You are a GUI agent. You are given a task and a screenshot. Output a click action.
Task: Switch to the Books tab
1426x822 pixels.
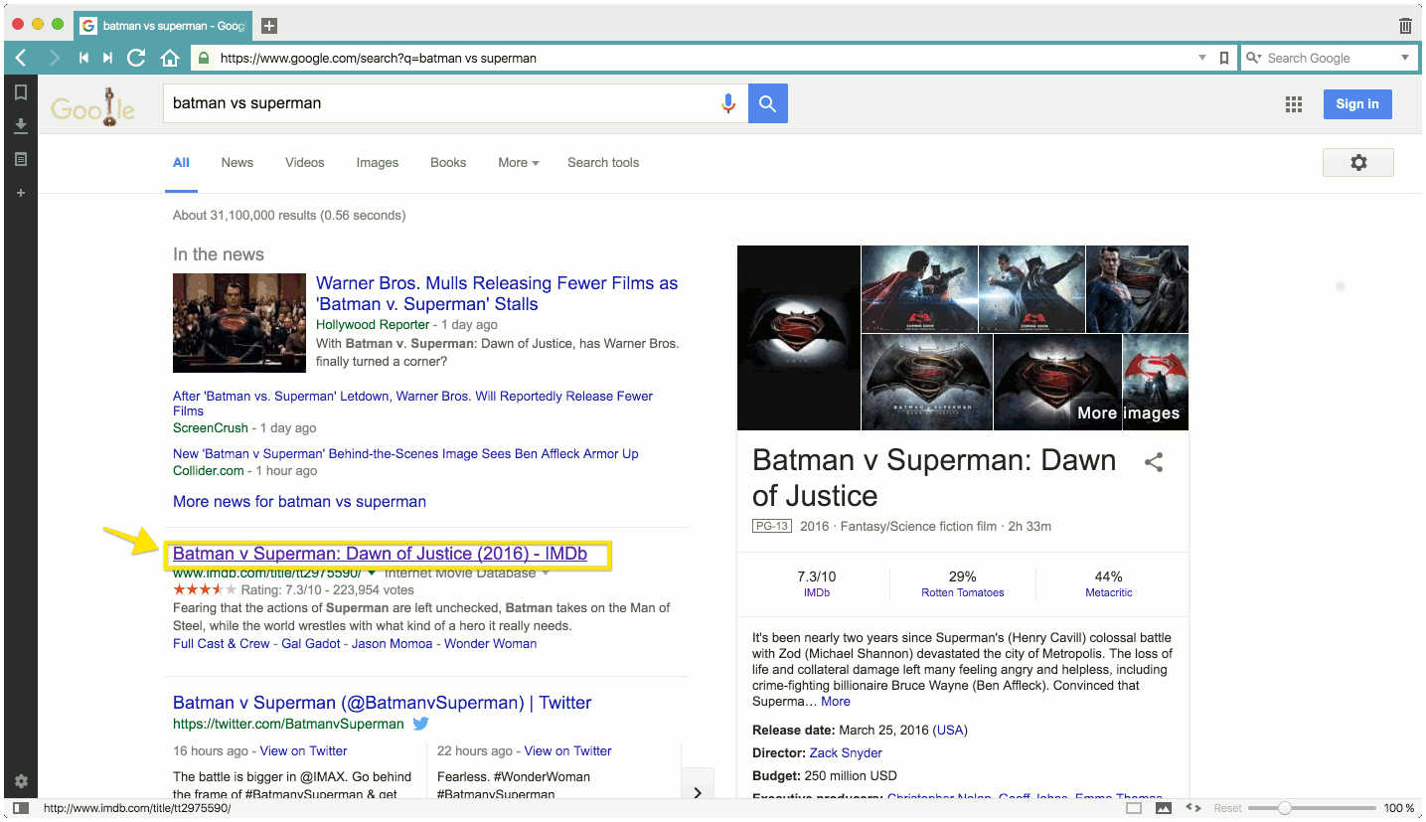coord(448,162)
